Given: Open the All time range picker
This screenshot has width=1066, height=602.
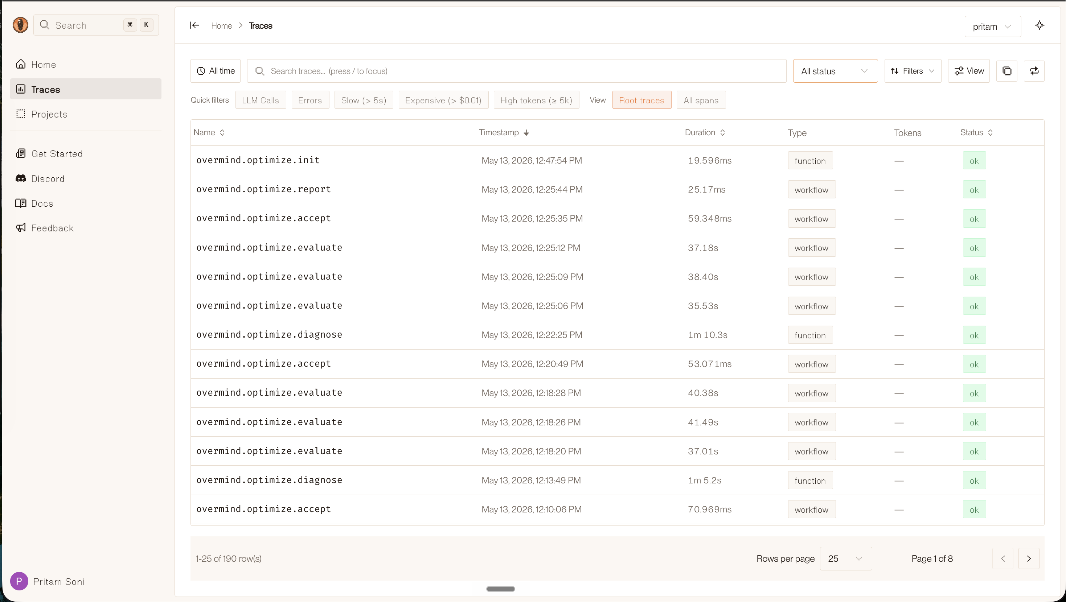Looking at the screenshot, I should click(x=216, y=71).
